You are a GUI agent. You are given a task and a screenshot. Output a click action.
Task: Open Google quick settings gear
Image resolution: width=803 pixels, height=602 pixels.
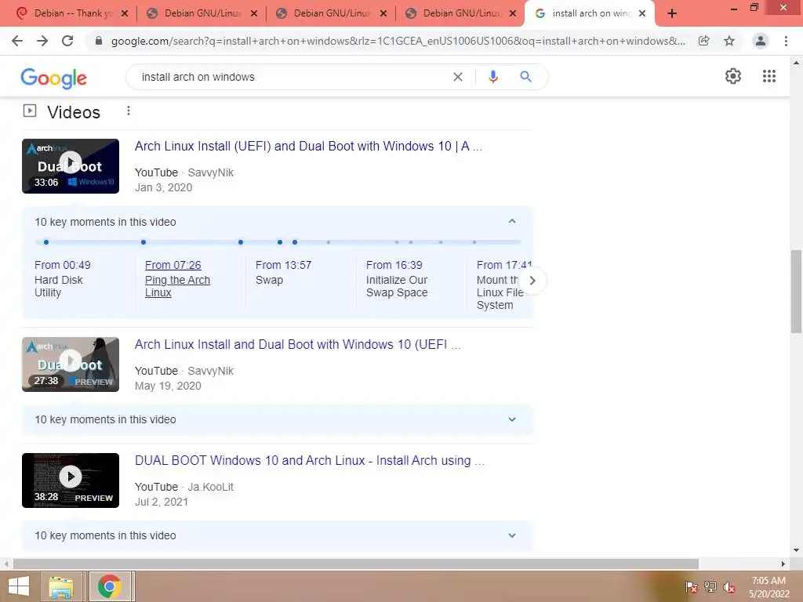pos(733,76)
